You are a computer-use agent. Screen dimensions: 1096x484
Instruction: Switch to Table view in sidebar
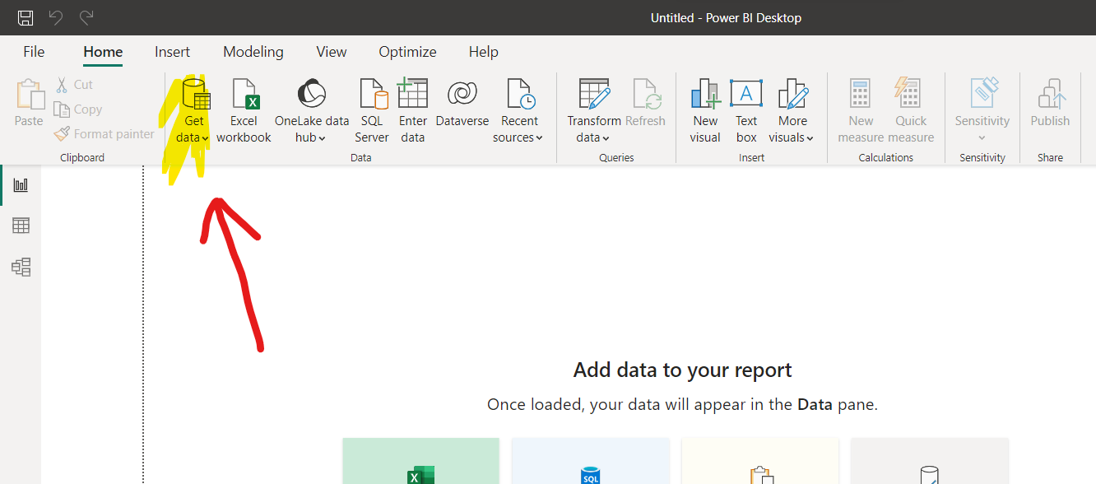coord(21,226)
